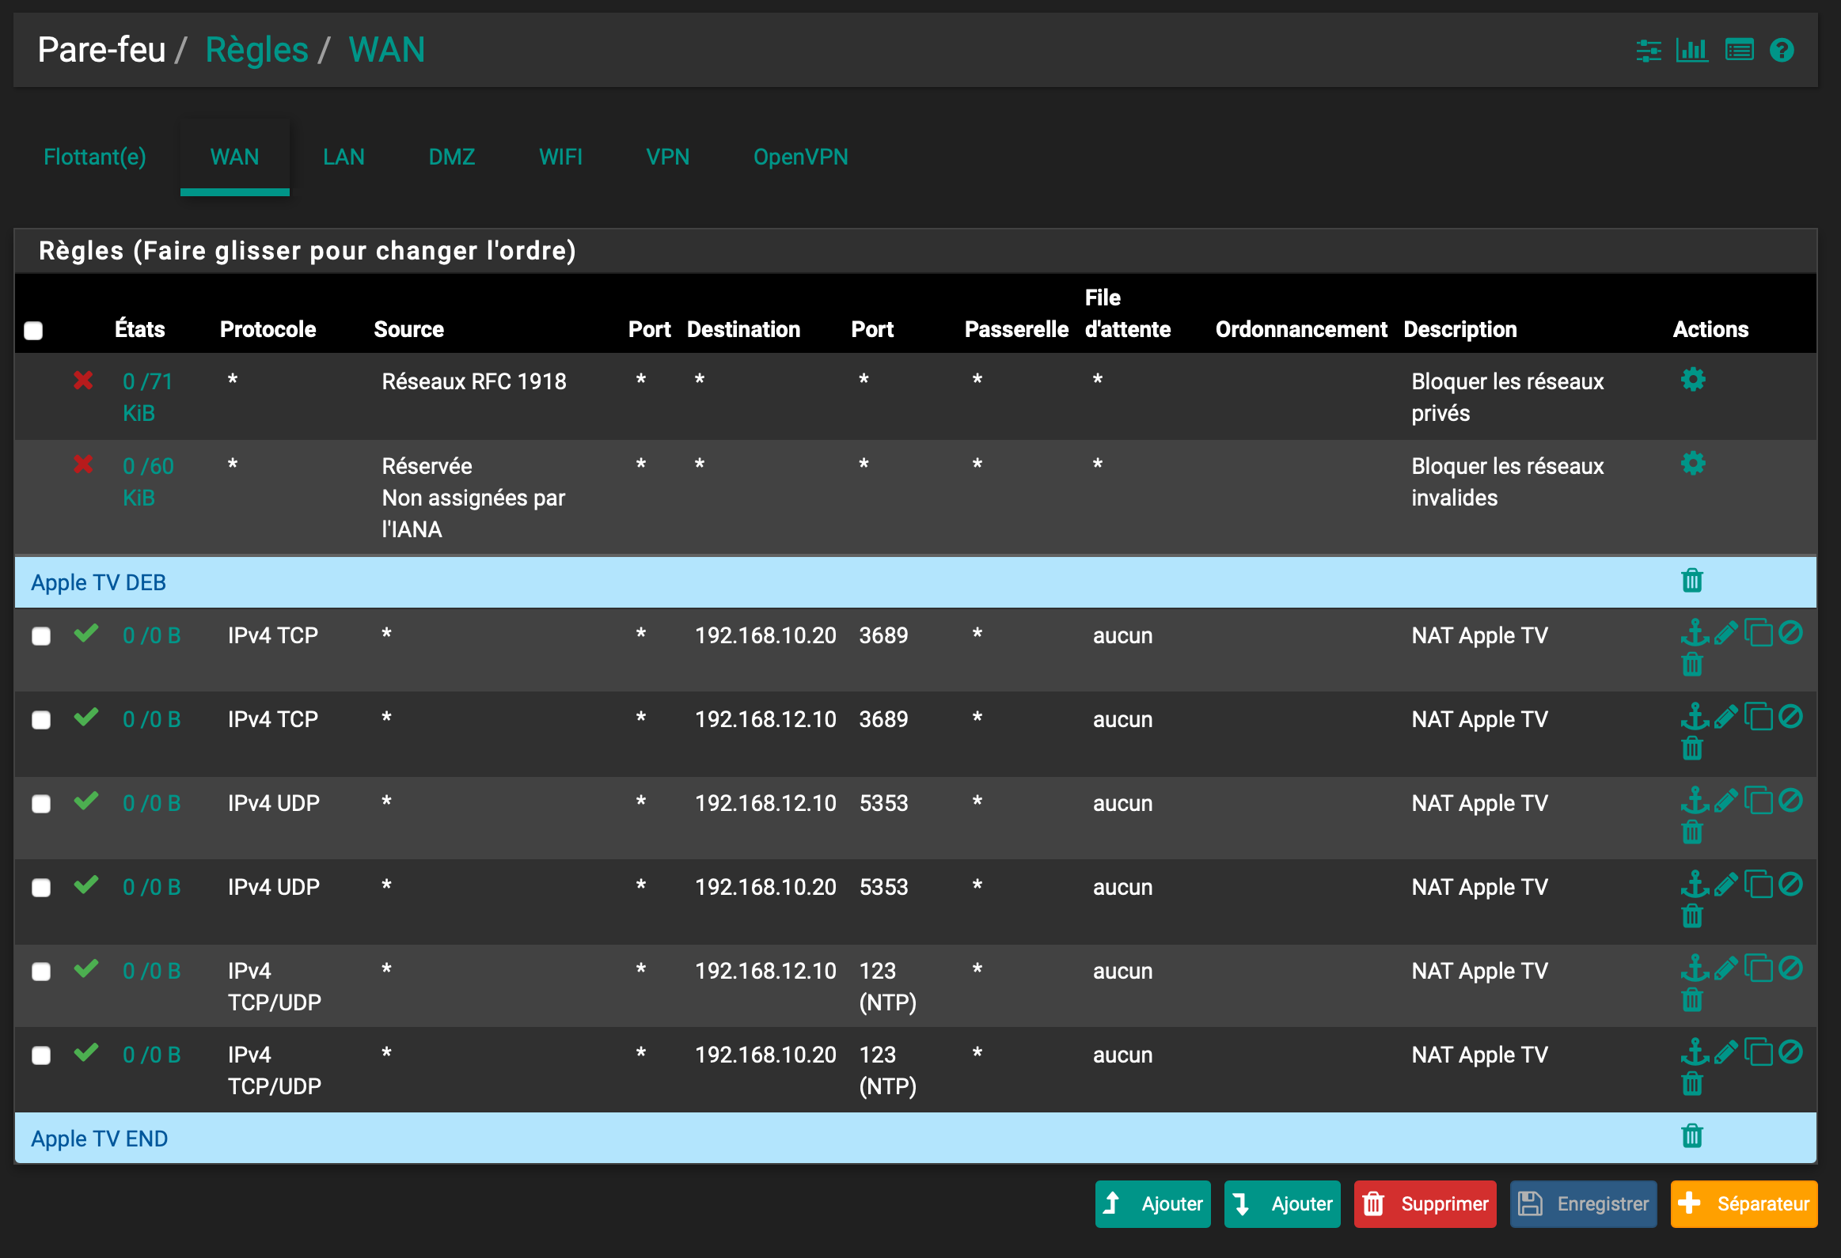
Task: Copy the 192.168.12.10 port 5353 rule
Action: point(1758,801)
